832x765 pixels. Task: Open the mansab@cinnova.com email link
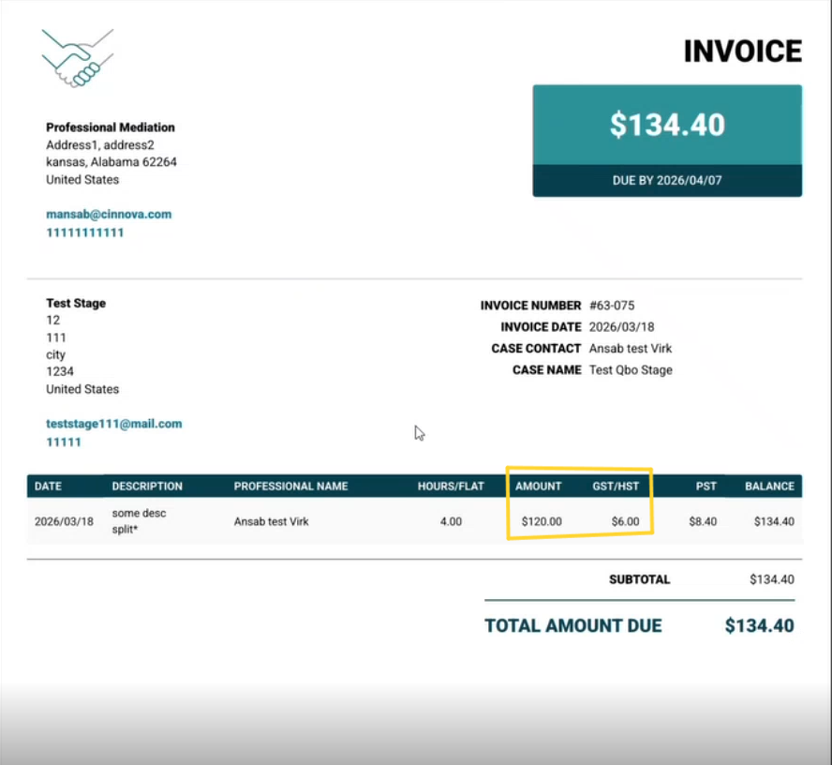click(109, 214)
